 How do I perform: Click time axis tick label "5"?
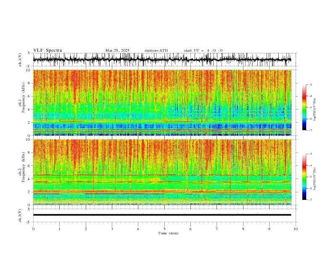click(164, 229)
